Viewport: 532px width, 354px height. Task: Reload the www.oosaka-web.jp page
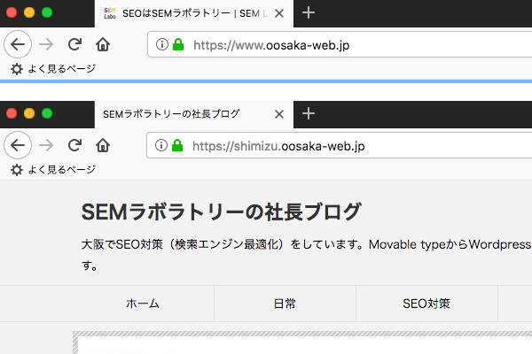click(74, 44)
